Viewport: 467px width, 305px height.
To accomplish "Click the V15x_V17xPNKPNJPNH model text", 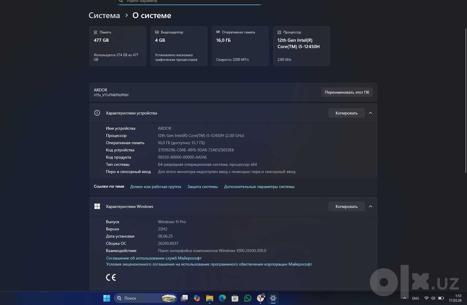I will (111, 95).
